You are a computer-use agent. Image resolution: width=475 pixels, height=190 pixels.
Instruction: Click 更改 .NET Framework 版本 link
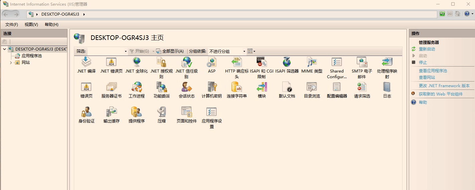[444, 86]
